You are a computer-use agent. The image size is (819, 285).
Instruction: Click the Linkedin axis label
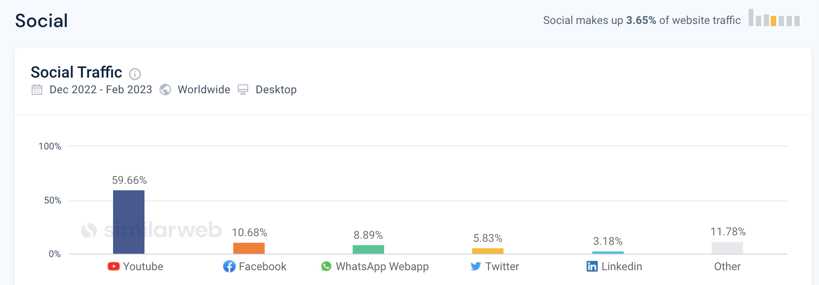pyautogui.click(x=622, y=266)
